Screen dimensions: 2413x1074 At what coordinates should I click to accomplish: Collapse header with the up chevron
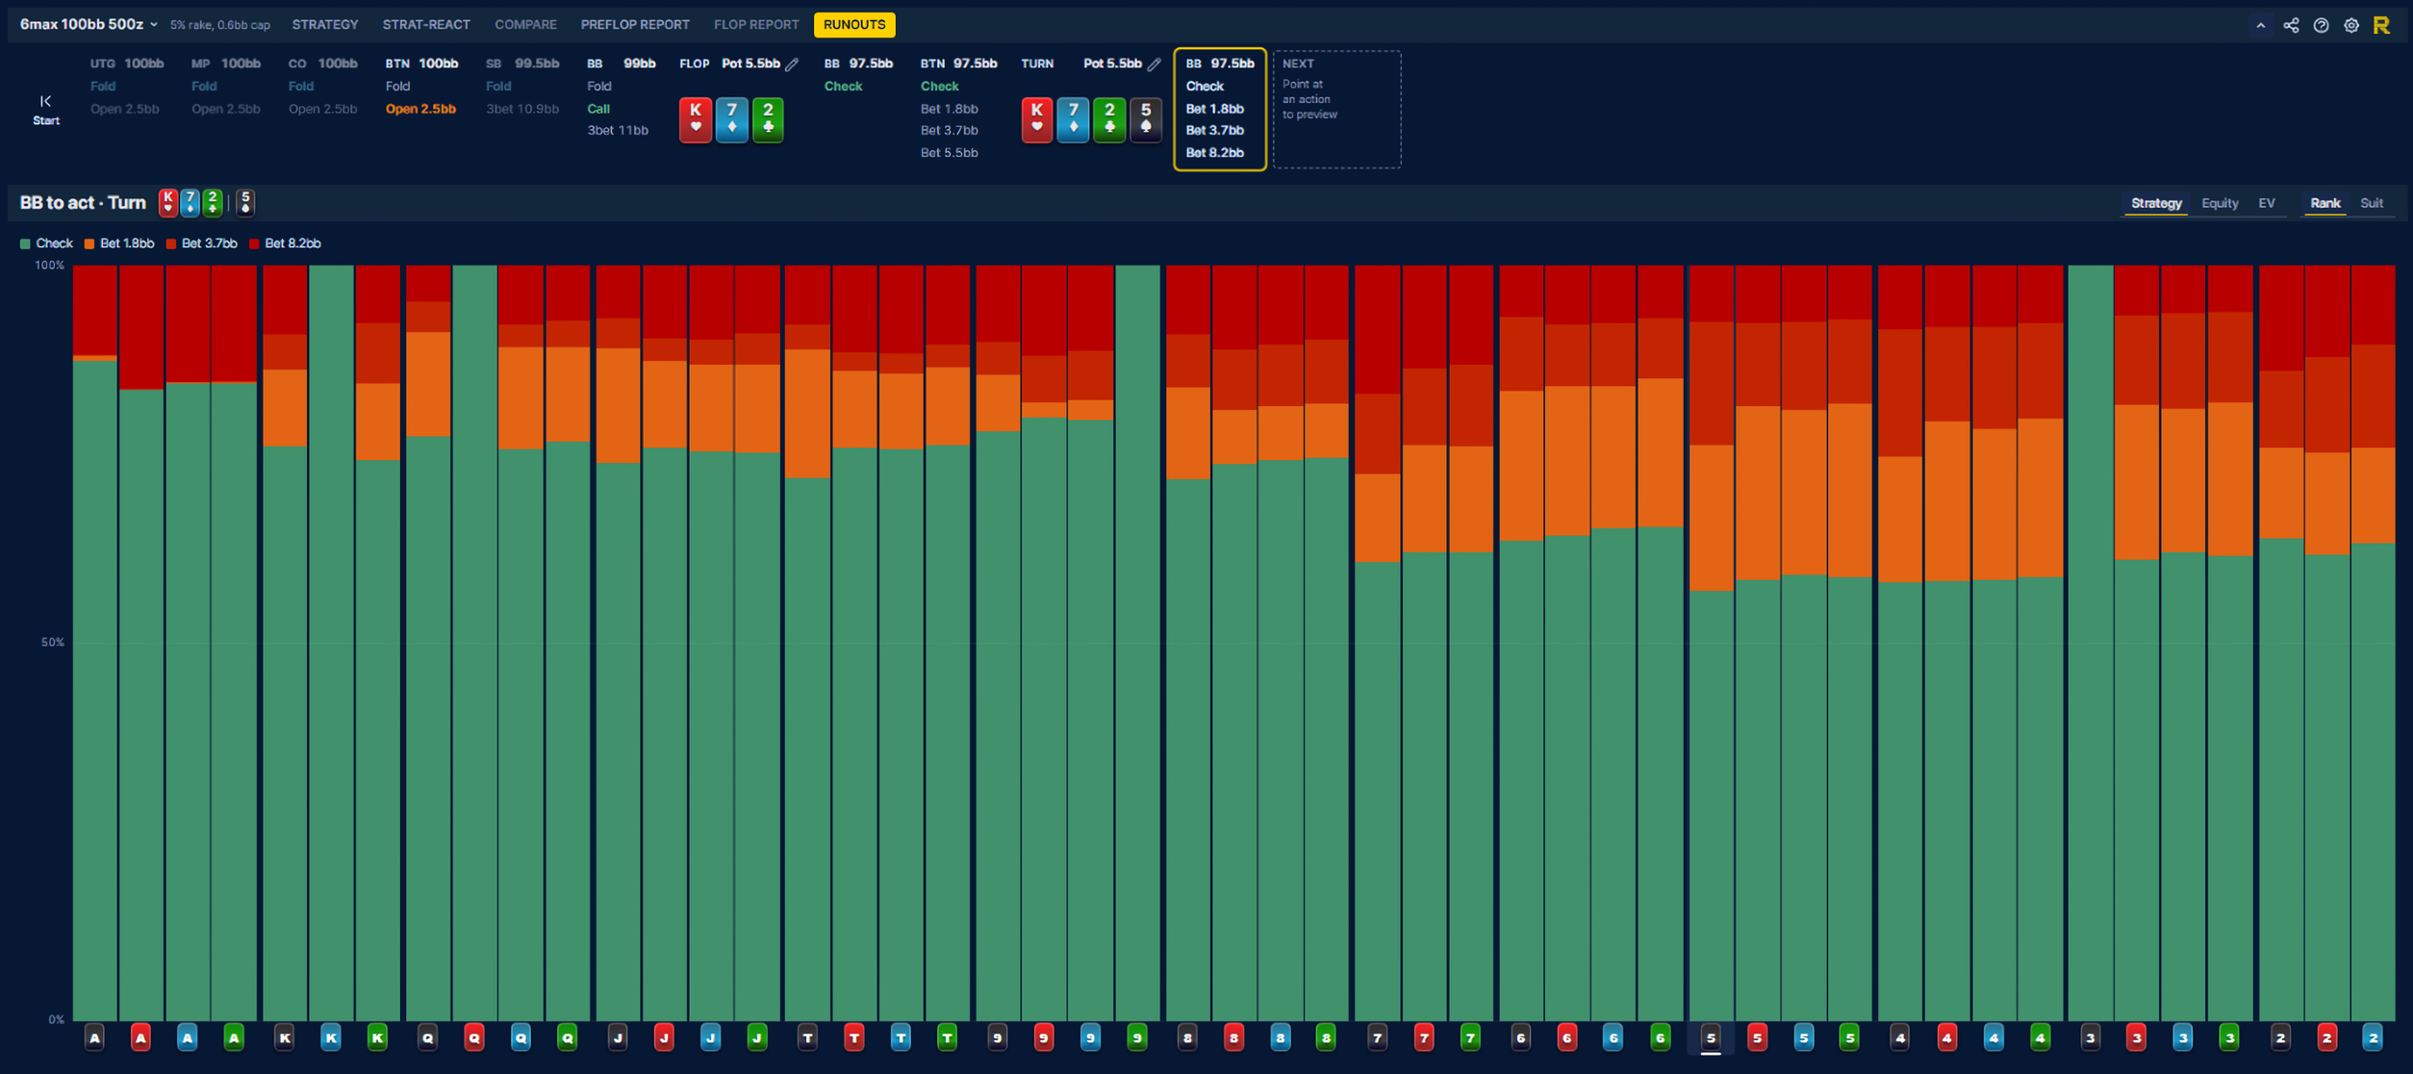click(2260, 25)
